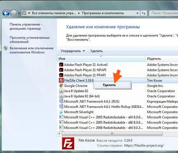Open 'Панель управления - домашняя страница' link
Viewport: 178px width, 153px height.
[x=26, y=26]
